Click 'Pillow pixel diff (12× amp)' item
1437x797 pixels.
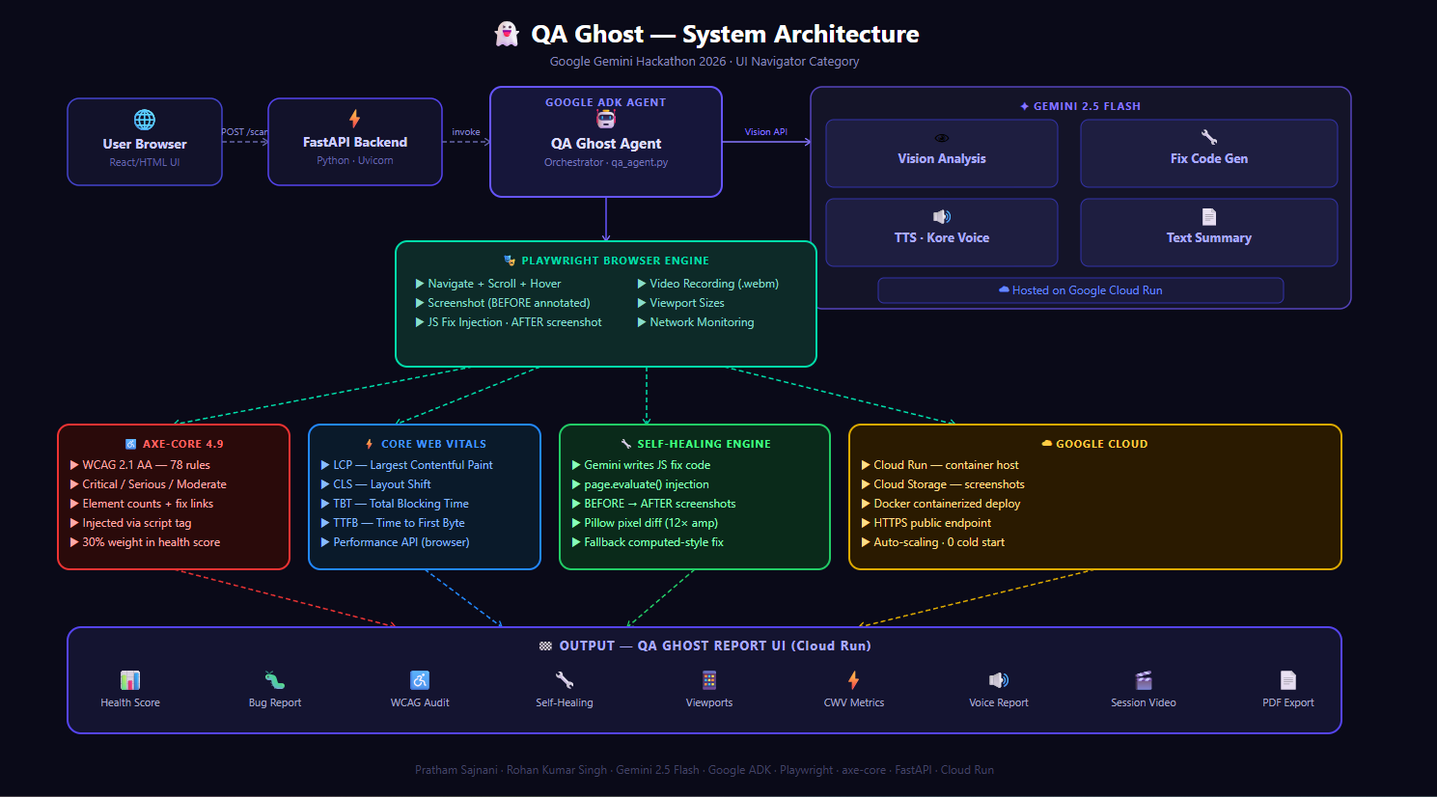tap(646, 523)
